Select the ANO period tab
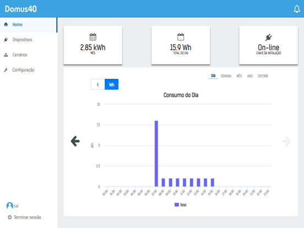This screenshot has height=228, width=304. (x=250, y=76)
